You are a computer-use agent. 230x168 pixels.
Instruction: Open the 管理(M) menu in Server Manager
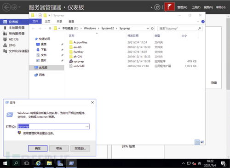tap(182, 7)
